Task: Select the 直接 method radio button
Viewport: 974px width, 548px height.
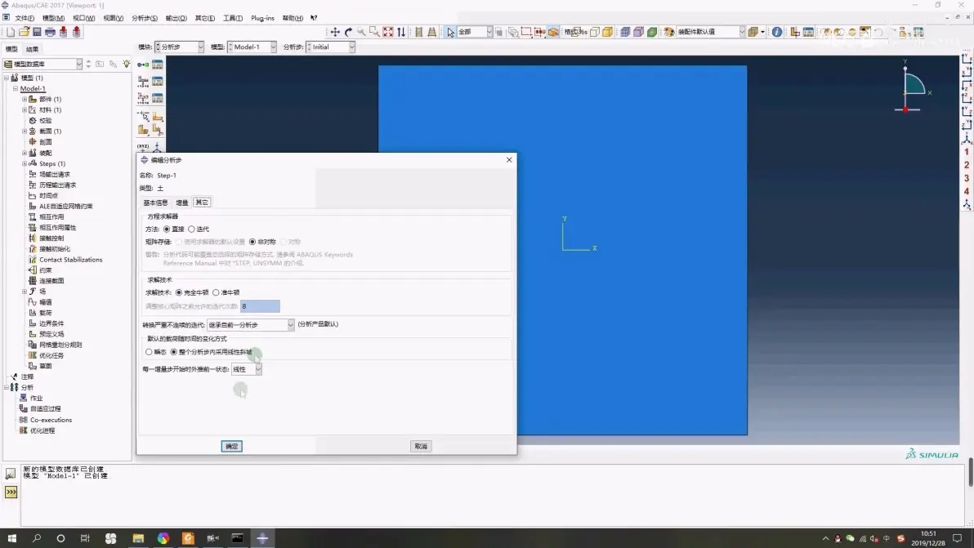Action: 167,229
